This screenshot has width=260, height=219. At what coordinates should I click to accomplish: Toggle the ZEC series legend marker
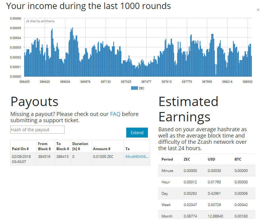(x=134, y=88)
